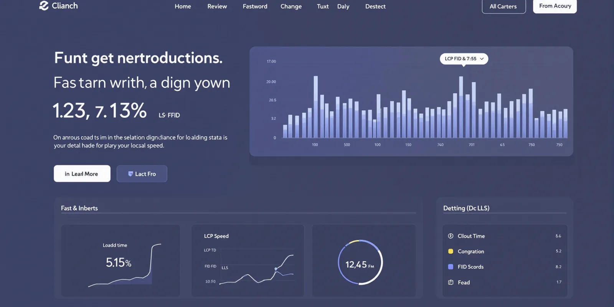Click the All Carters button
Viewport: 614px width, 307px height.
click(503, 7)
